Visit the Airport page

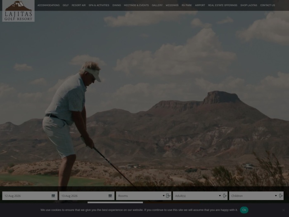(x=200, y=5)
